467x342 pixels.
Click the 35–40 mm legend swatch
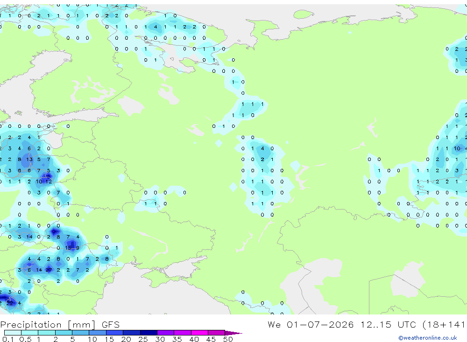pyautogui.click(x=183, y=333)
